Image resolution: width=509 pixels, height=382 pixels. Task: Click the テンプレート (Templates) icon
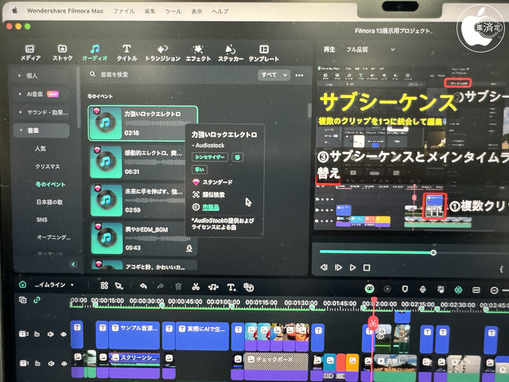[x=264, y=53]
